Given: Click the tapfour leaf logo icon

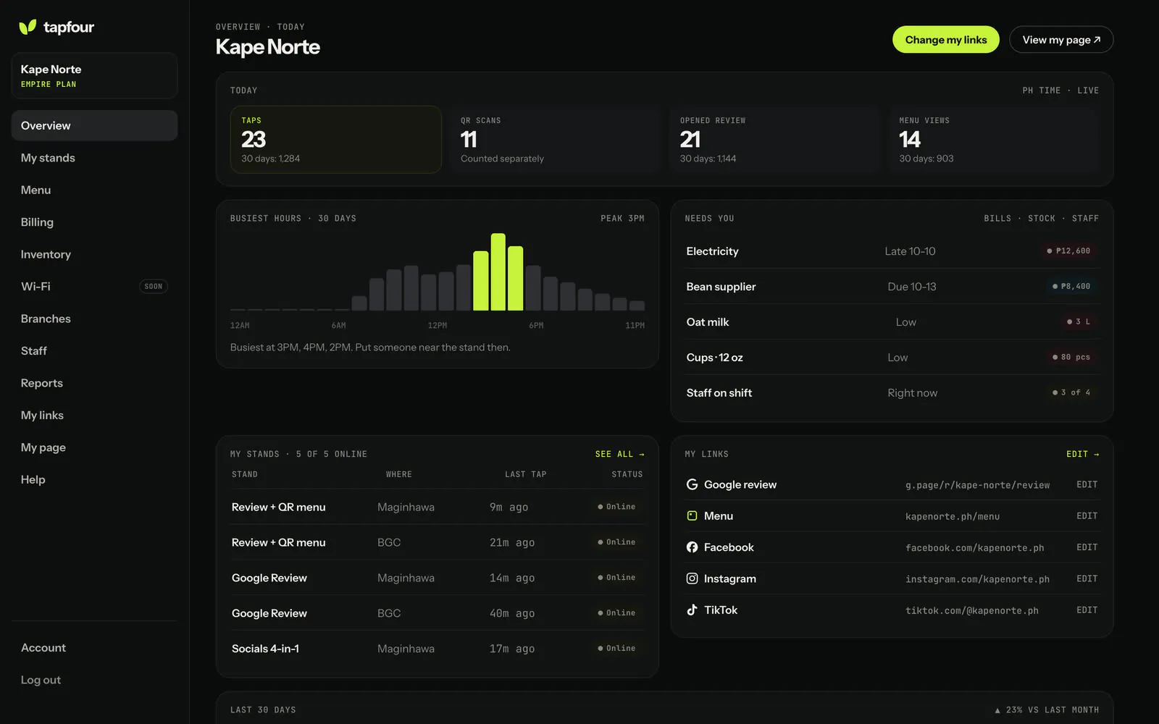Looking at the screenshot, I should point(28,28).
